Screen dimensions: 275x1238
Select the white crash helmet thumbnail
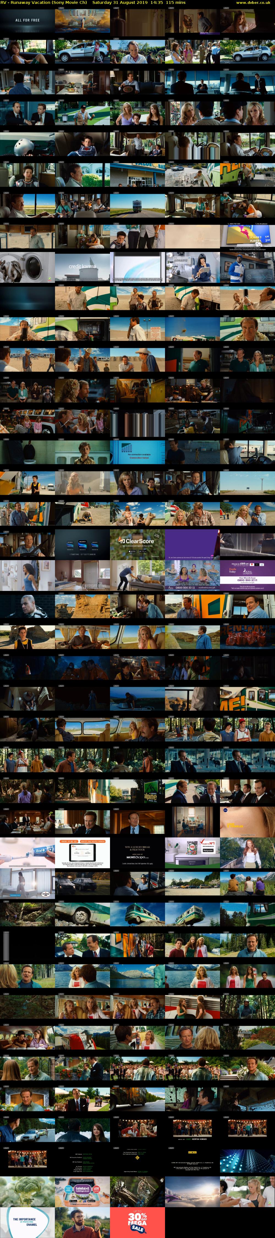pos(28,144)
